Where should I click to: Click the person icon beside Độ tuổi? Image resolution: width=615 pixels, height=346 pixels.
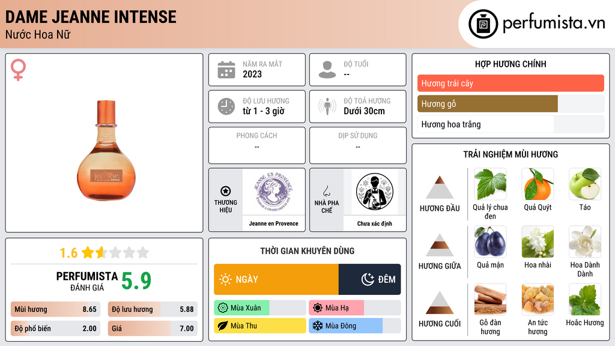[327, 70]
